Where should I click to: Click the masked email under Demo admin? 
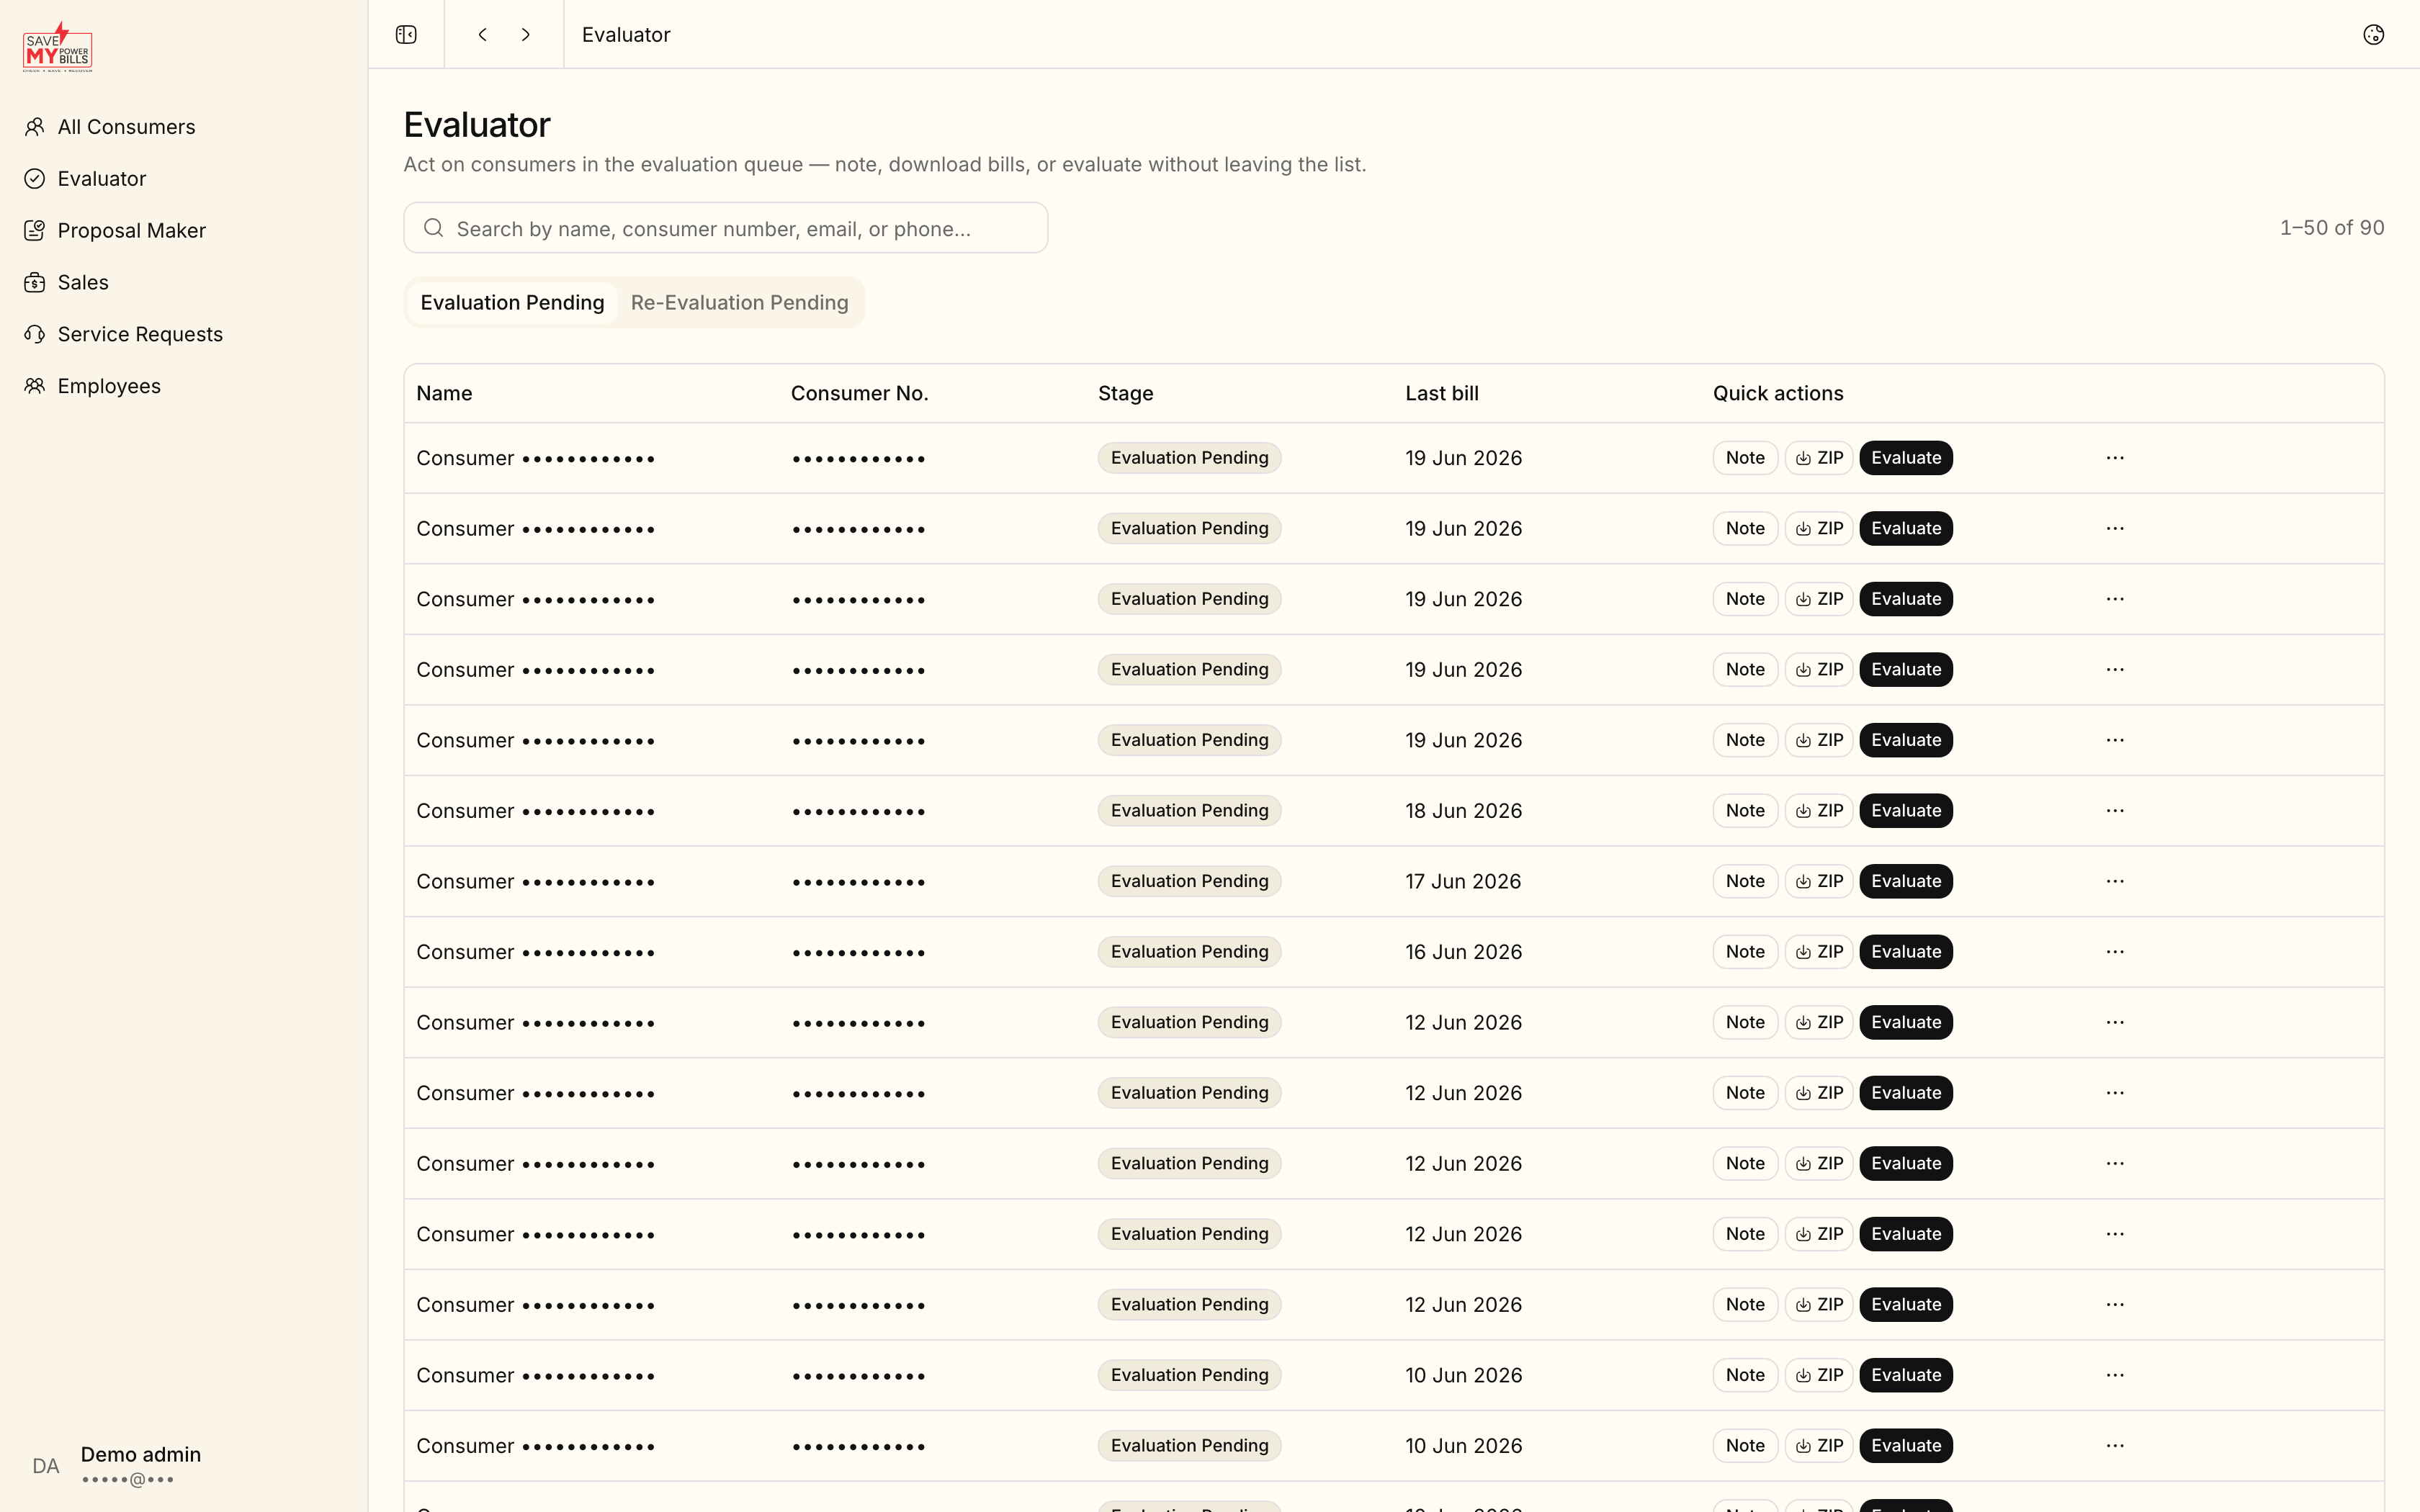[128, 1480]
